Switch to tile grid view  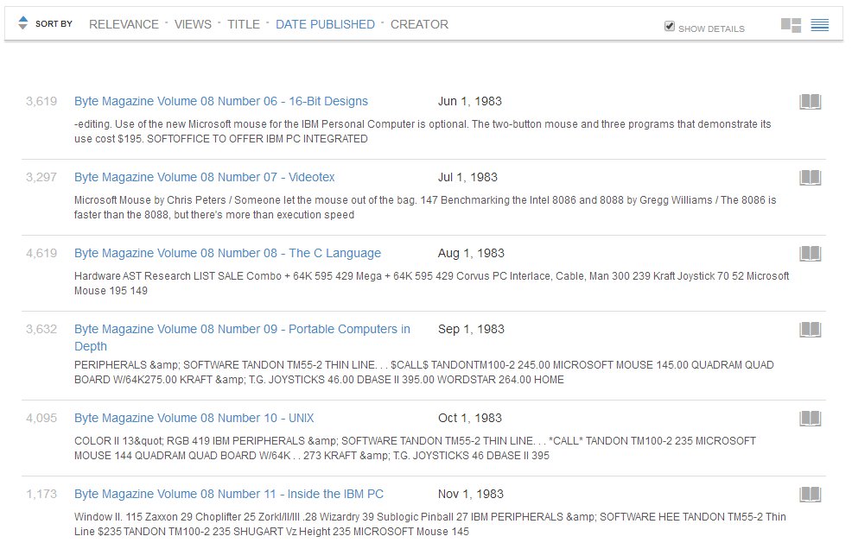click(x=791, y=25)
